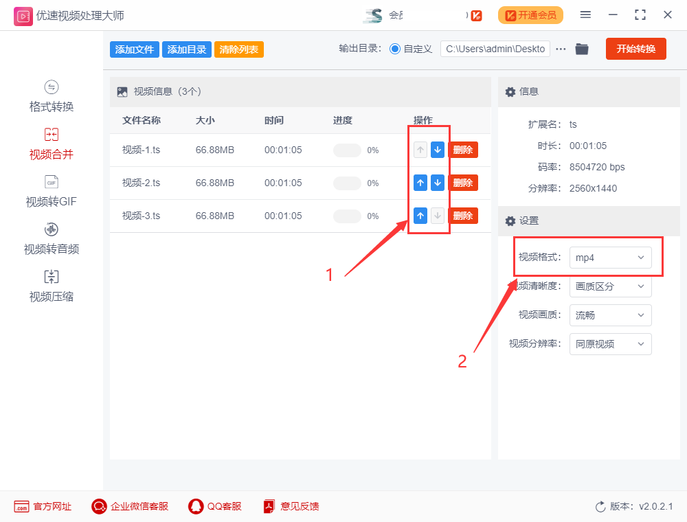Move 视频-1.ts down with the down arrow
687x522 pixels.
pyautogui.click(x=438, y=149)
